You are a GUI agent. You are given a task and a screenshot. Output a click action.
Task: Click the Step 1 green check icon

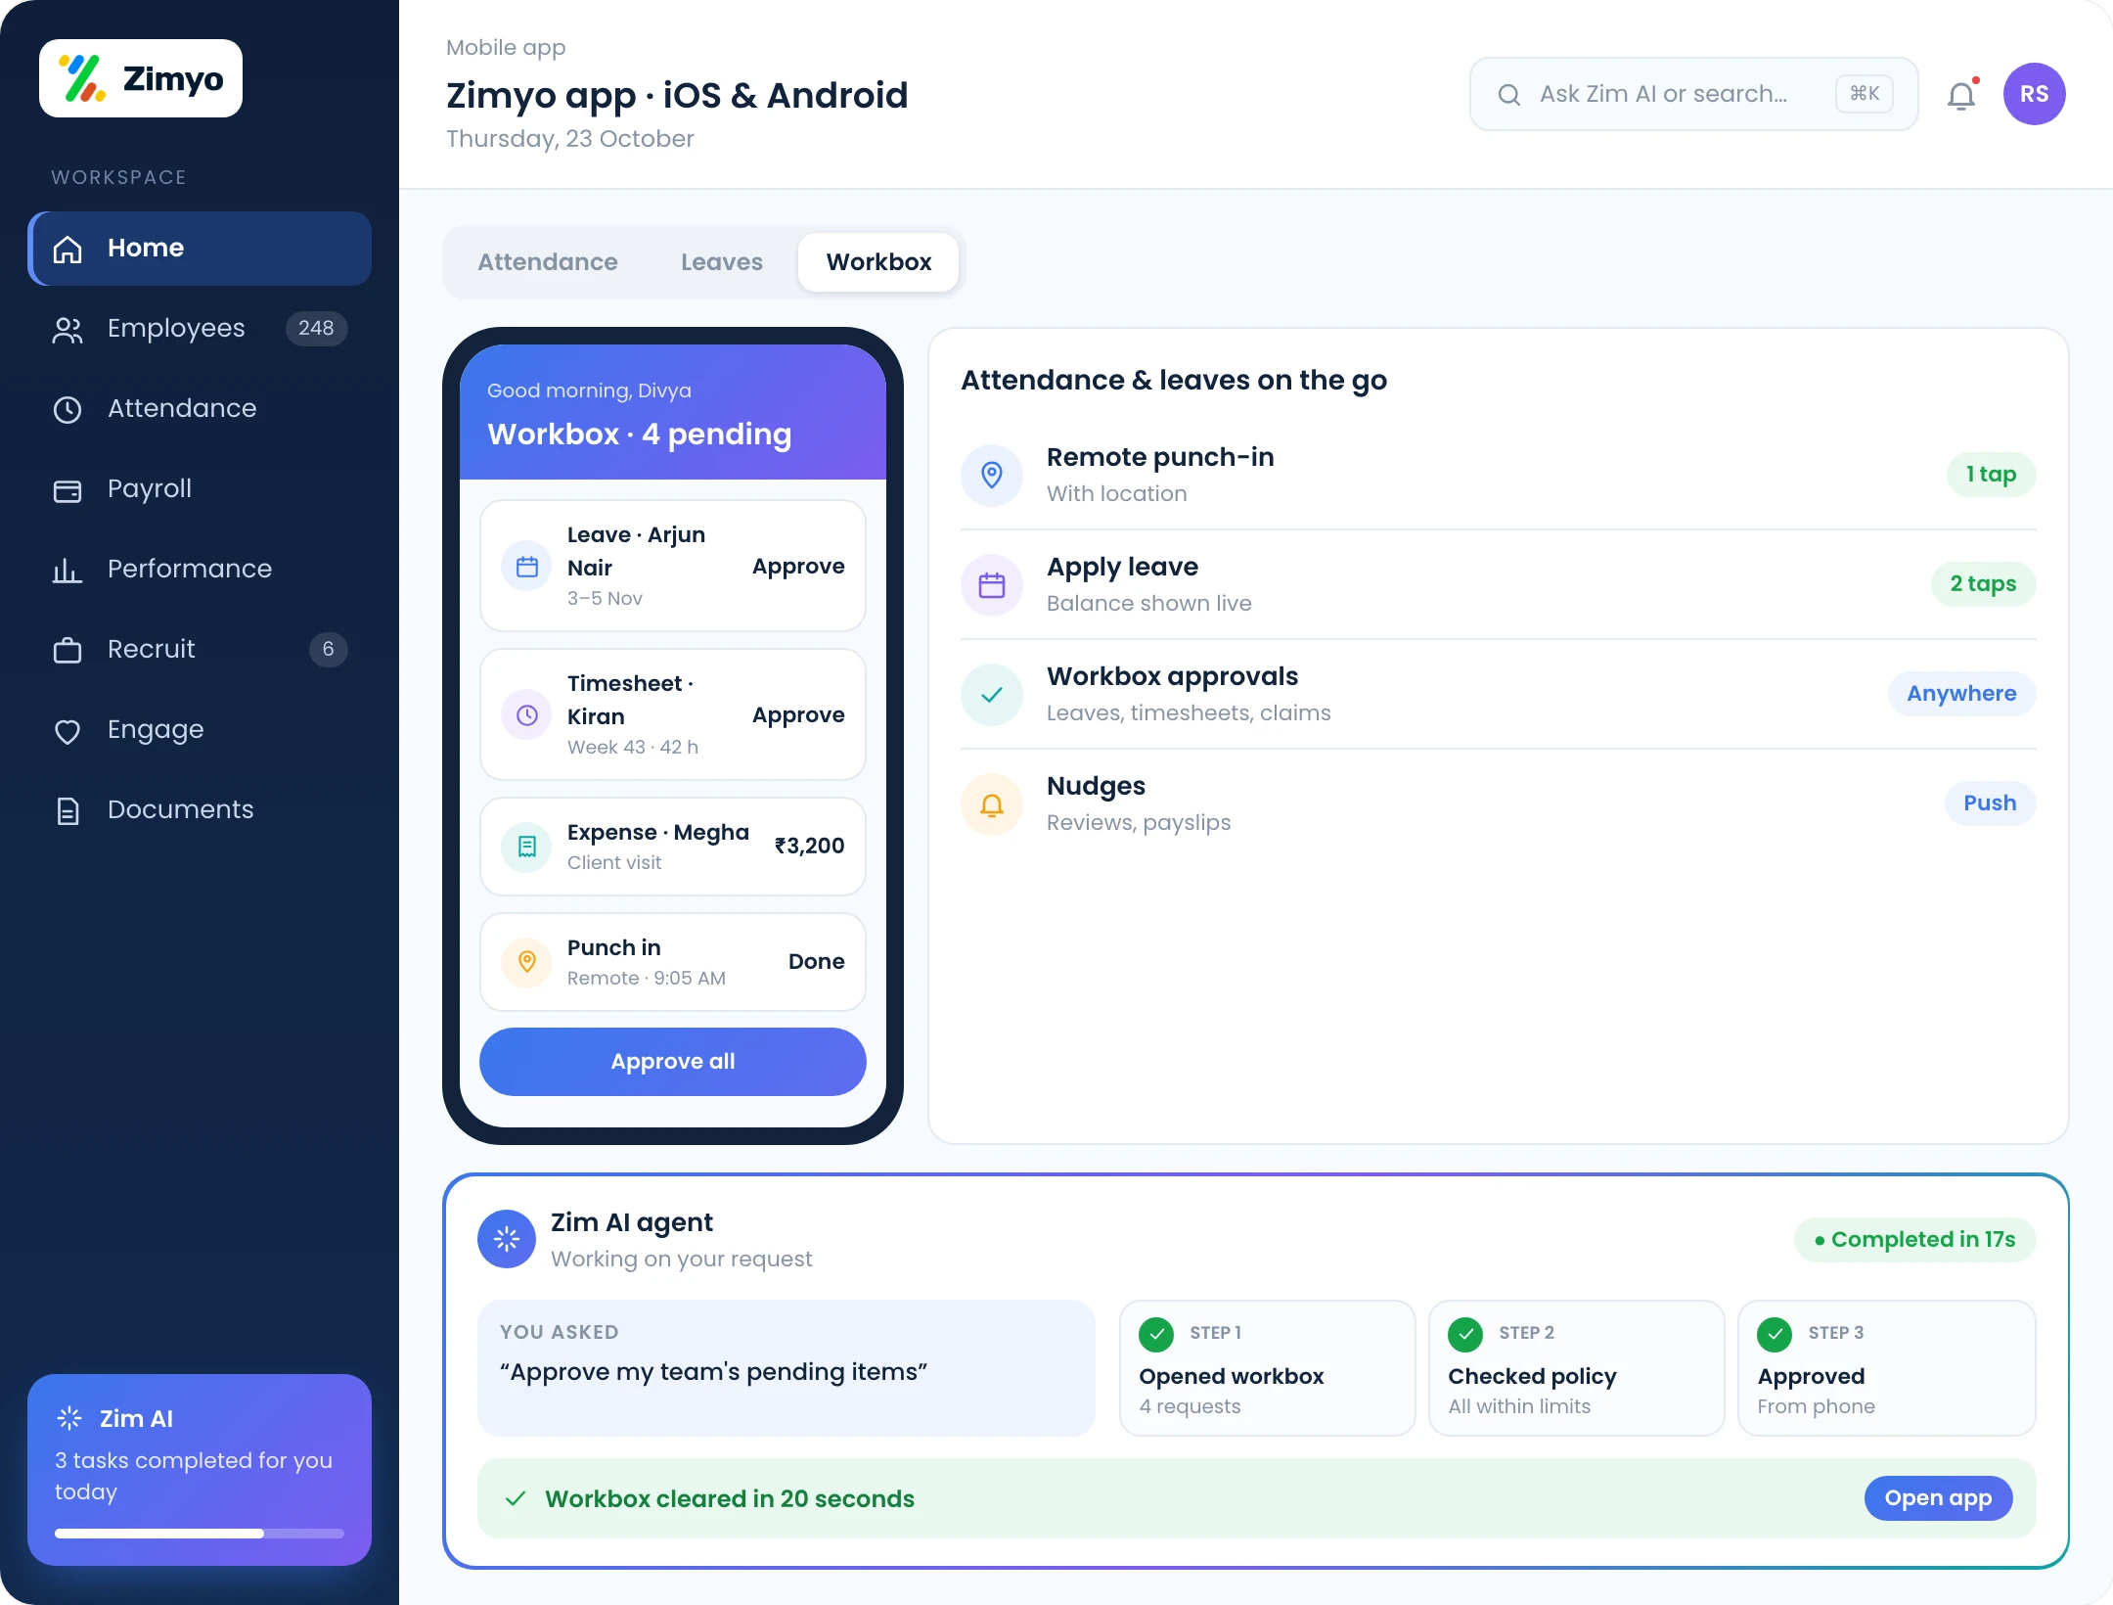point(1156,1334)
